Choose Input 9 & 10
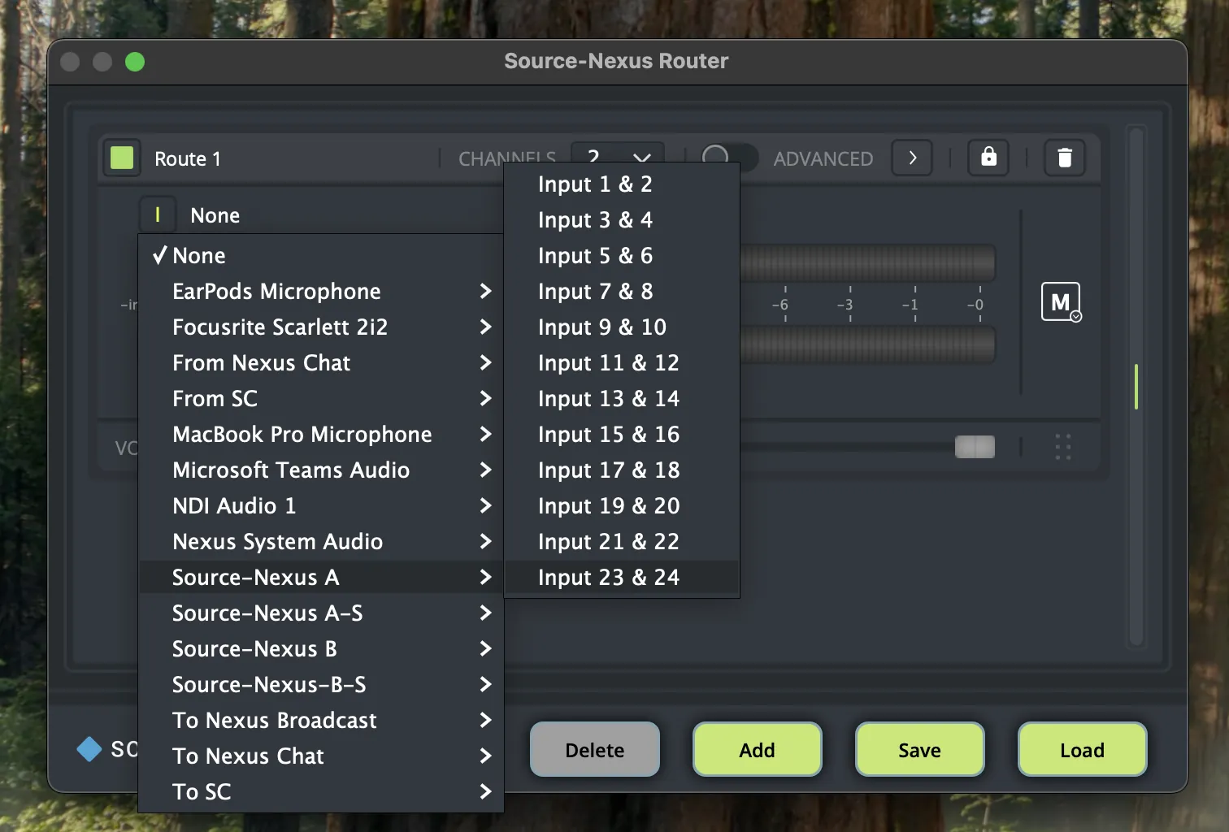 [622, 327]
